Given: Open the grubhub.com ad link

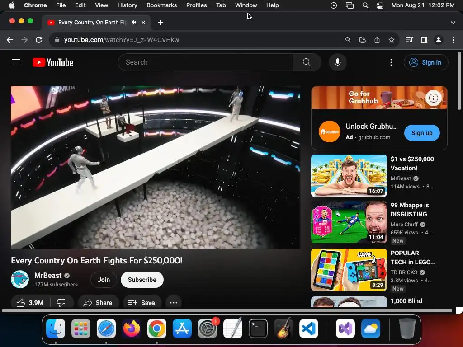Looking at the screenshot, I should (374, 137).
